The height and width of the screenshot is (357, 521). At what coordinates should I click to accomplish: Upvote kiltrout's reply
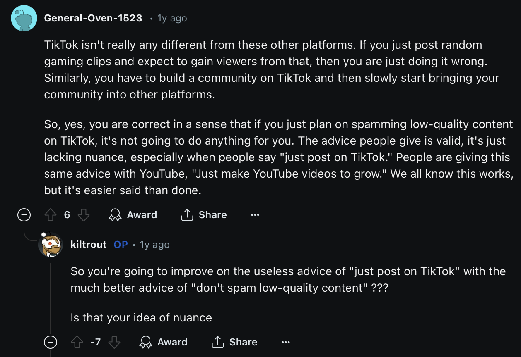[77, 342]
